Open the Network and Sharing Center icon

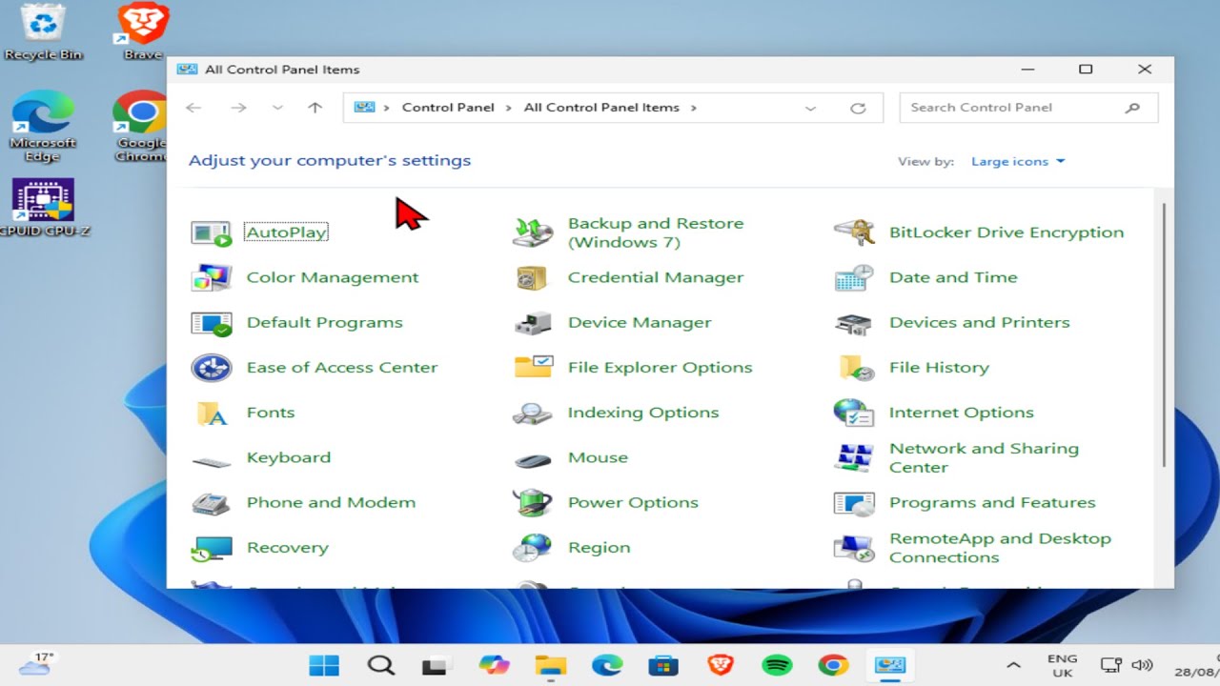coord(853,457)
